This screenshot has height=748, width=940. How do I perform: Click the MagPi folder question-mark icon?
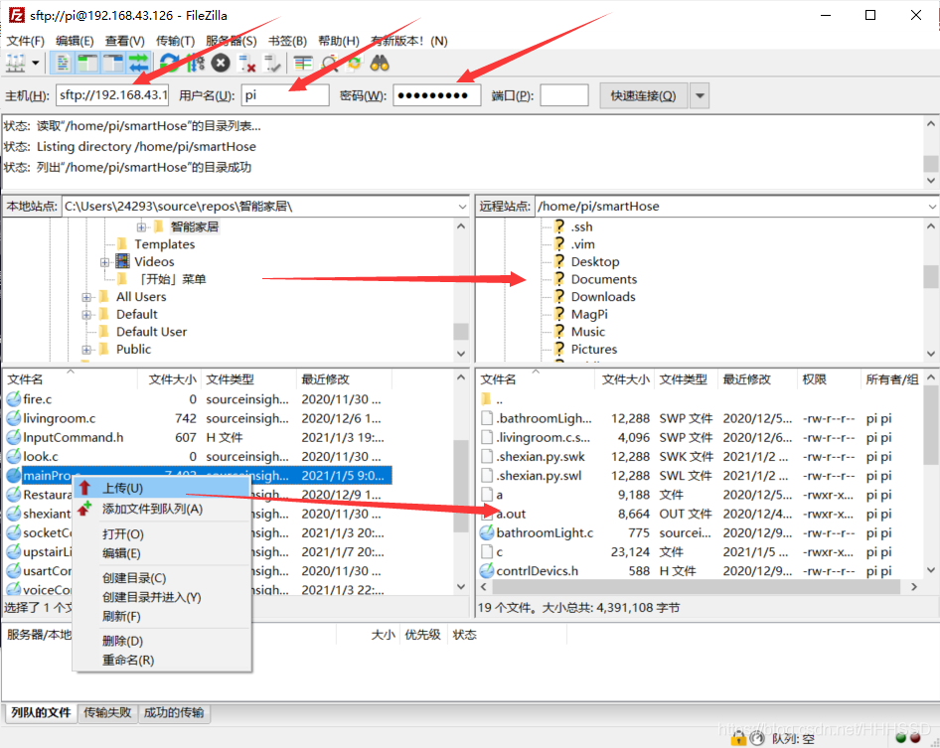click(558, 314)
